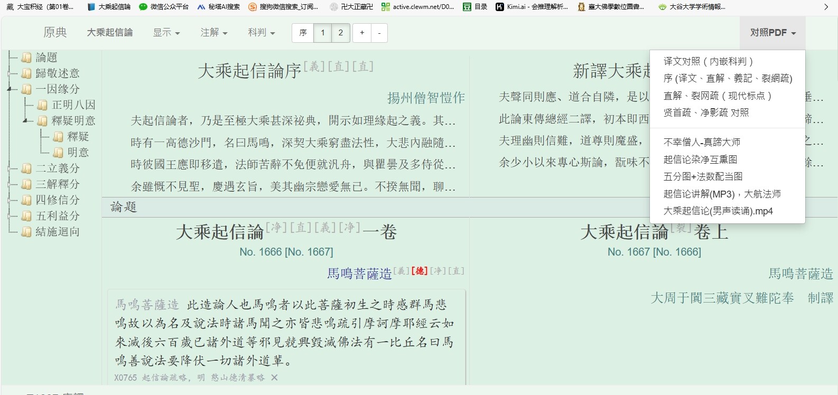Toggle the page 2 button
Viewport: 838px width, 395px height.
pyautogui.click(x=341, y=33)
